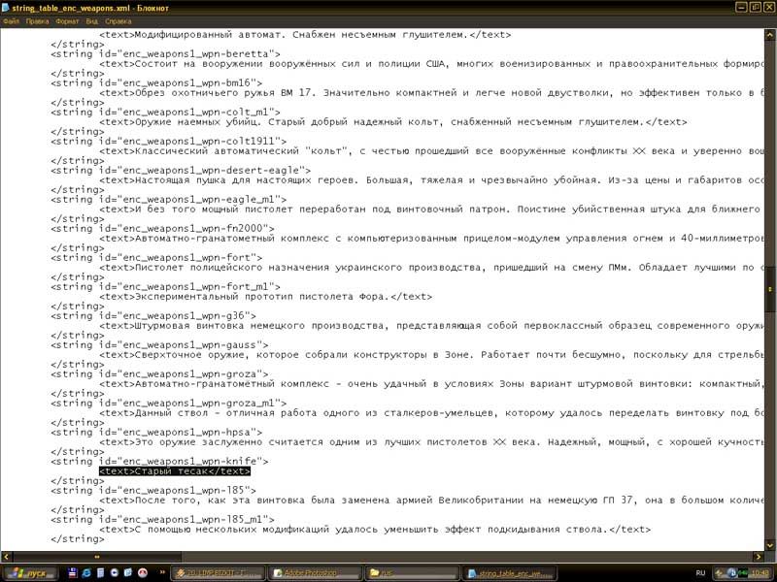Viewport: 777px width, 582px height.
Task: Click the horizontal scrollbar right arrow
Action: tap(759, 556)
